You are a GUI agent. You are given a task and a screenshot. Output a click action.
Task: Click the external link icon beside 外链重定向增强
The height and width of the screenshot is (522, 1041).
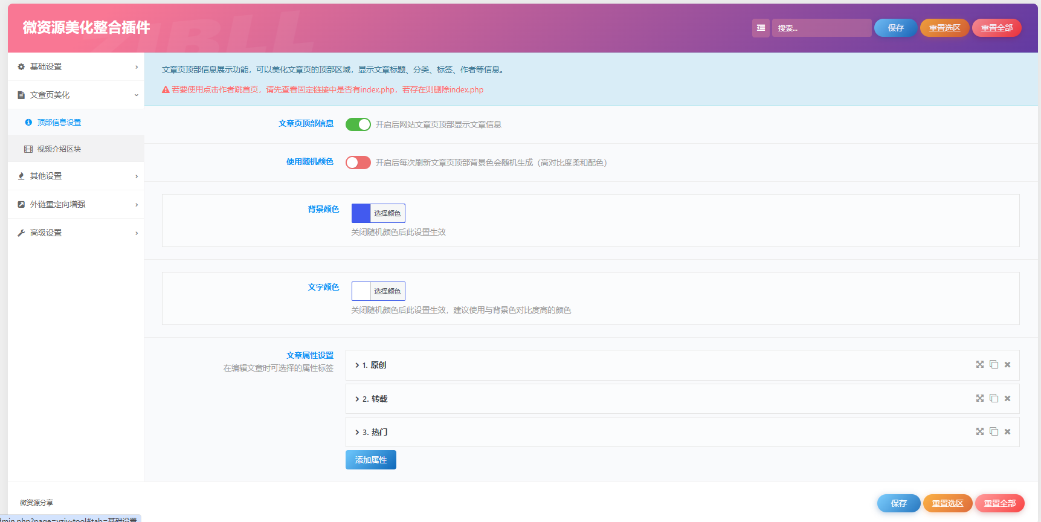coord(21,204)
